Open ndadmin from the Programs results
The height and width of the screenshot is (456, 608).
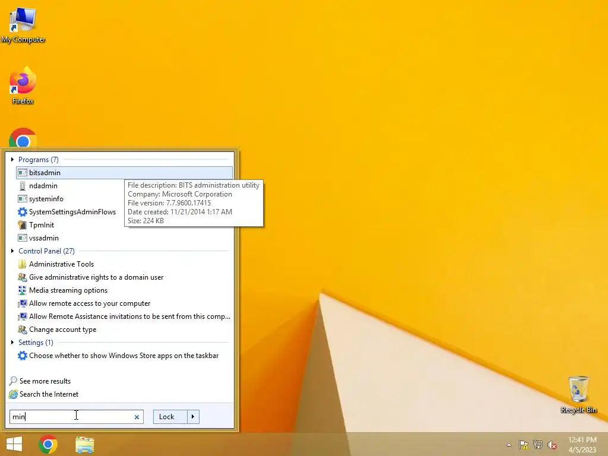(x=43, y=186)
